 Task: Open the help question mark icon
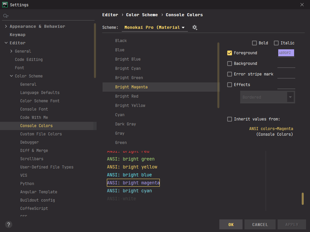click(x=9, y=224)
